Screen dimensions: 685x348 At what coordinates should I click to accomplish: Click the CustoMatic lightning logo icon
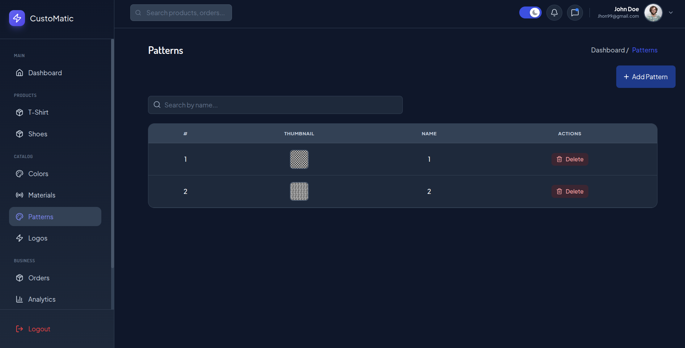click(17, 18)
